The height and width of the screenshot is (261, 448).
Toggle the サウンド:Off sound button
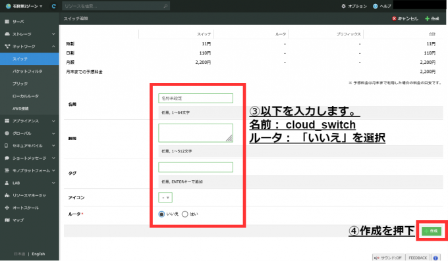point(388,258)
